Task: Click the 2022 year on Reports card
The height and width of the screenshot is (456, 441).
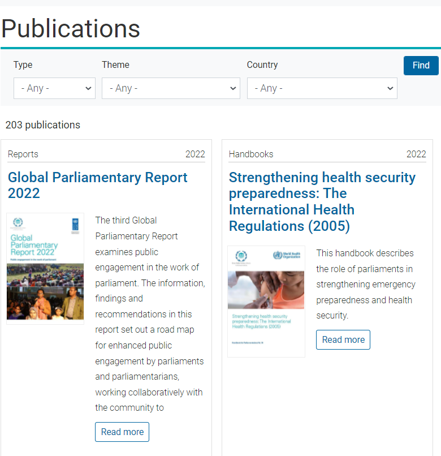Action: coord(195,154)
